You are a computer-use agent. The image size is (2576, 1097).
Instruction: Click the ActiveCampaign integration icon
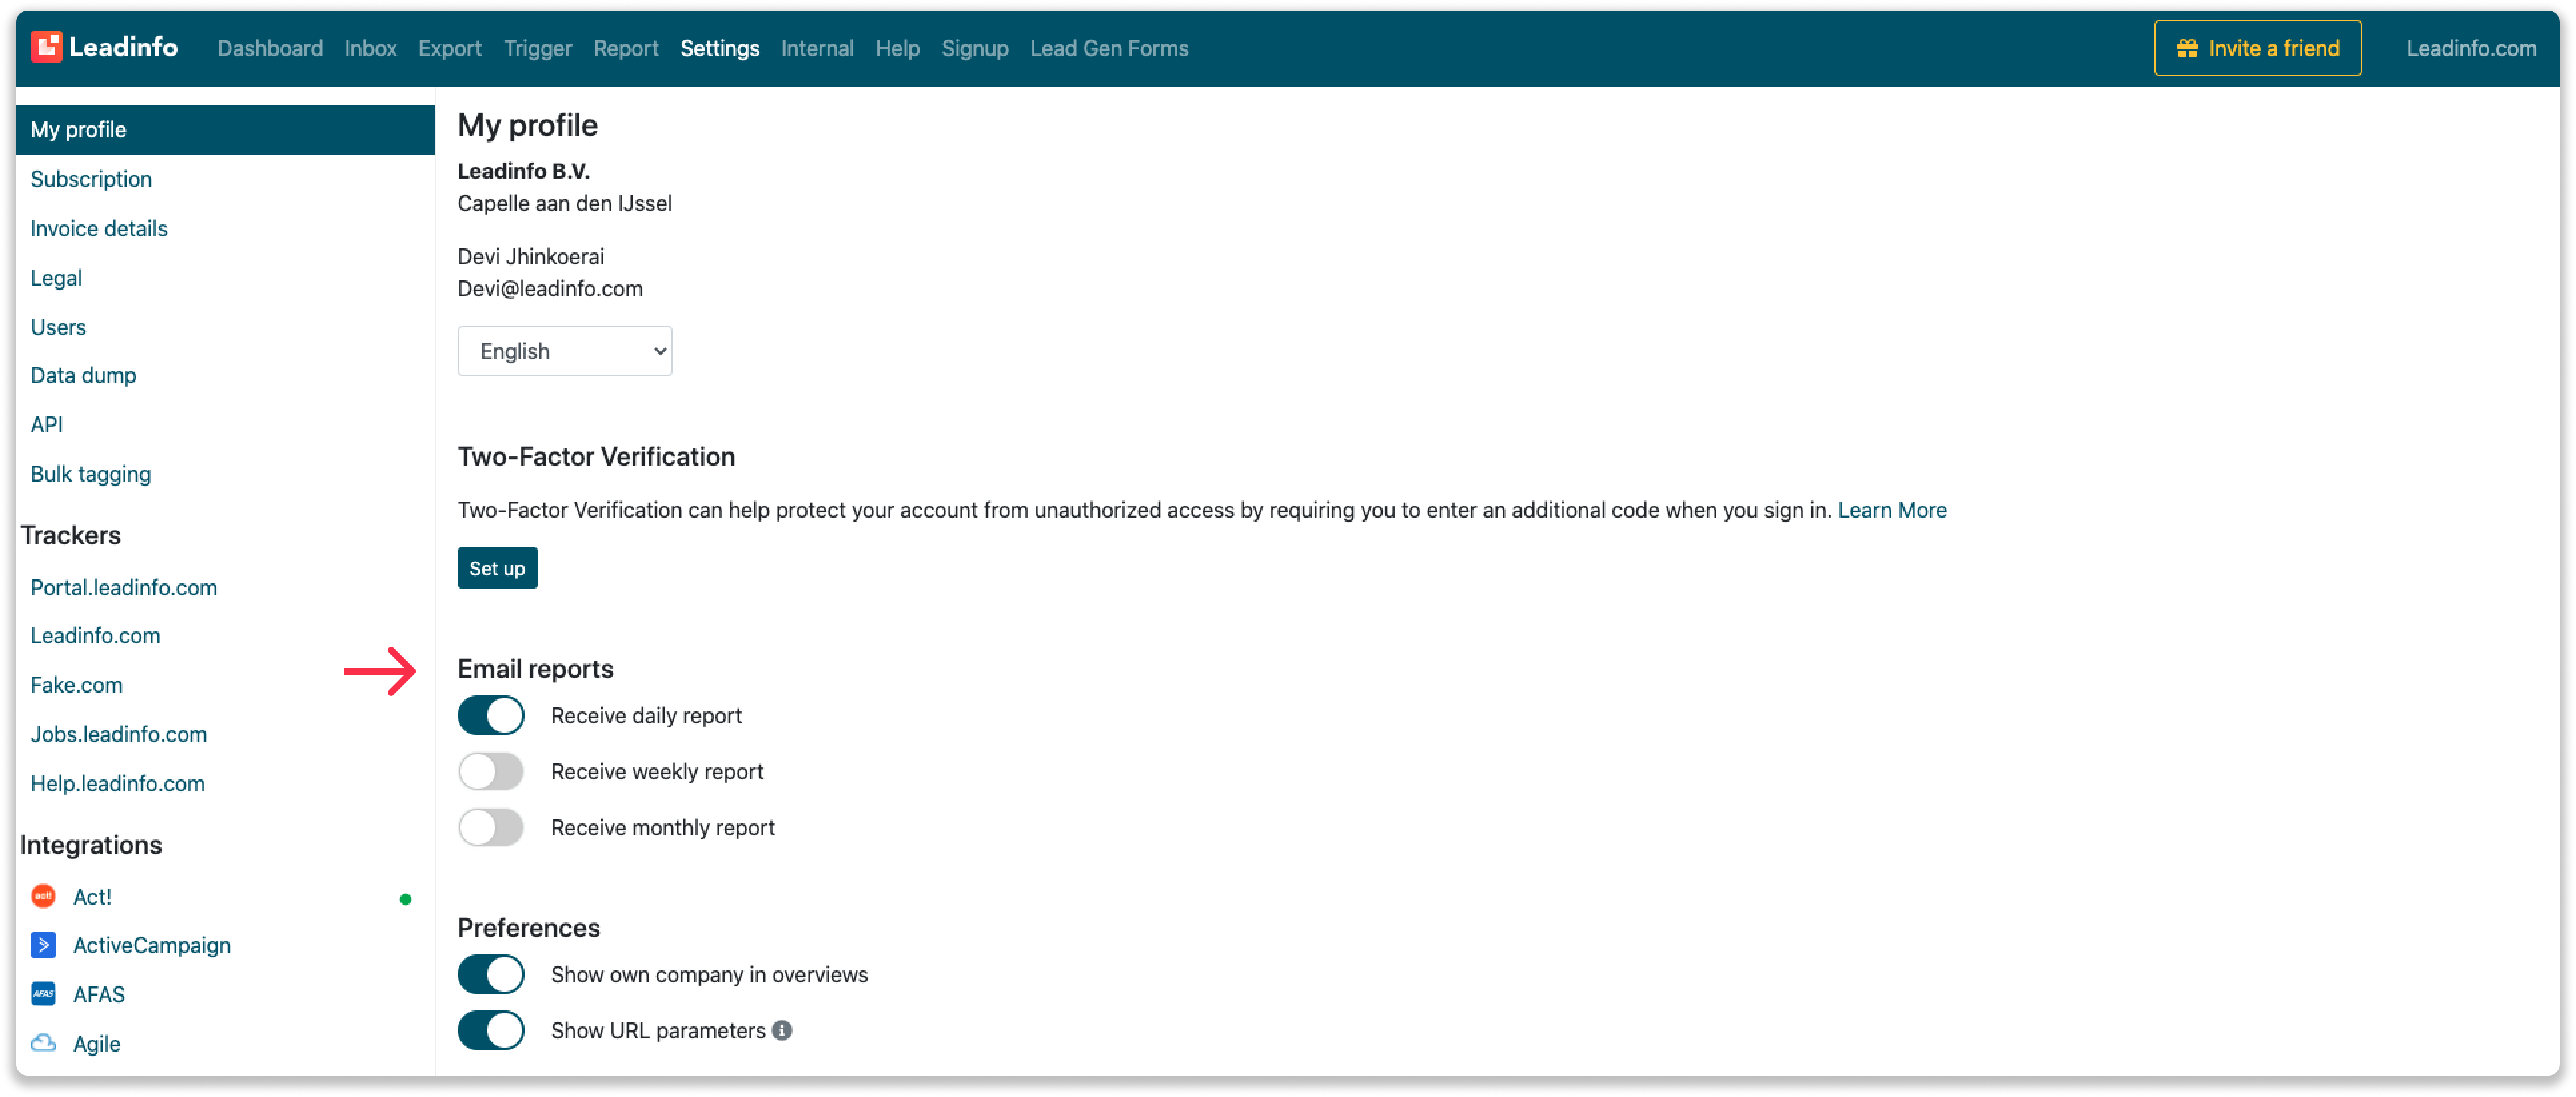point(43,945)
